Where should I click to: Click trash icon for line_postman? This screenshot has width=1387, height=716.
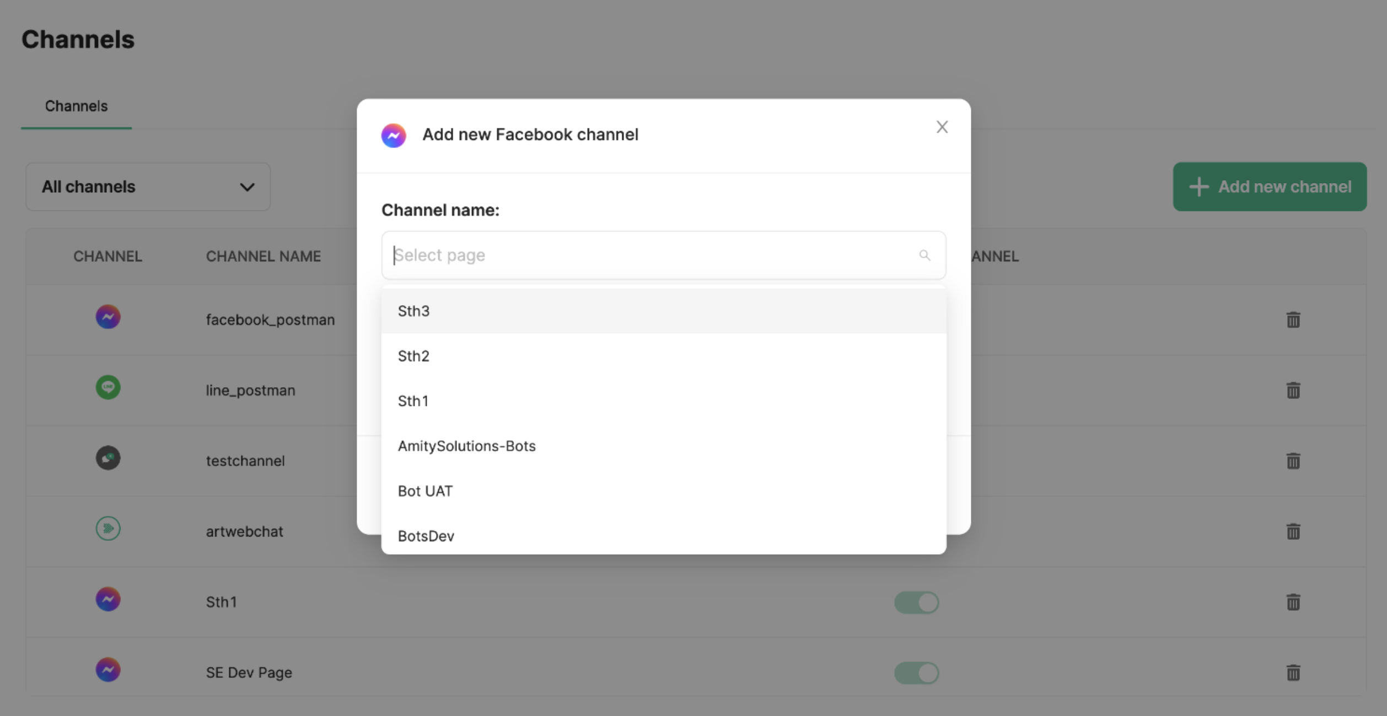[1293, 390]
